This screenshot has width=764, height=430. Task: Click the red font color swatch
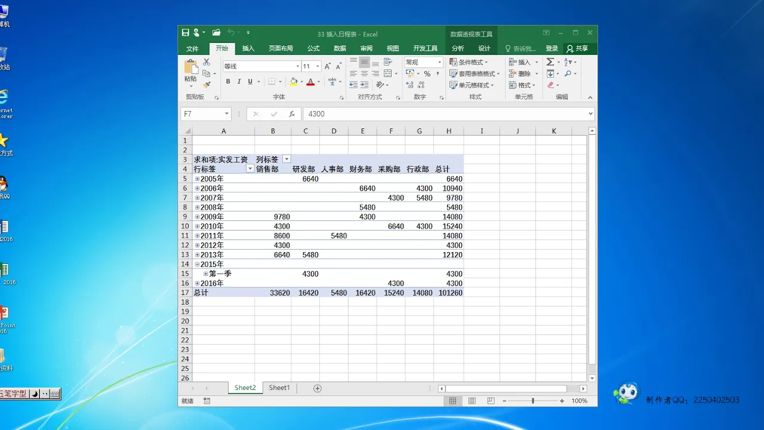[x=310, y=82]
